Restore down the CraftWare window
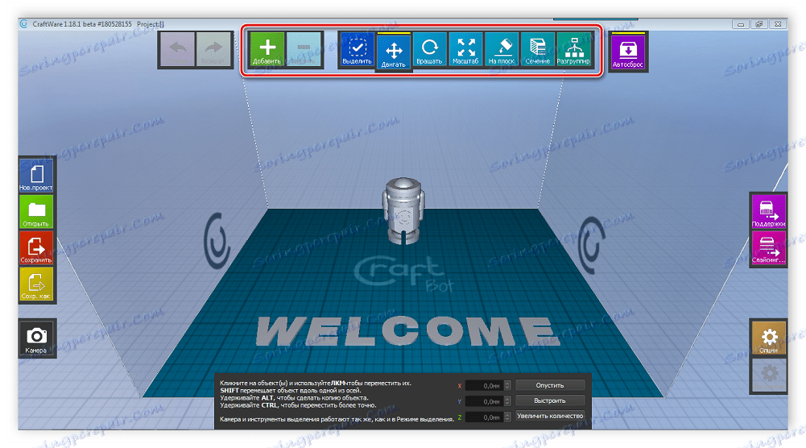Image resolution: width=806 pixels, height=448 pixels. coord(758,24)
